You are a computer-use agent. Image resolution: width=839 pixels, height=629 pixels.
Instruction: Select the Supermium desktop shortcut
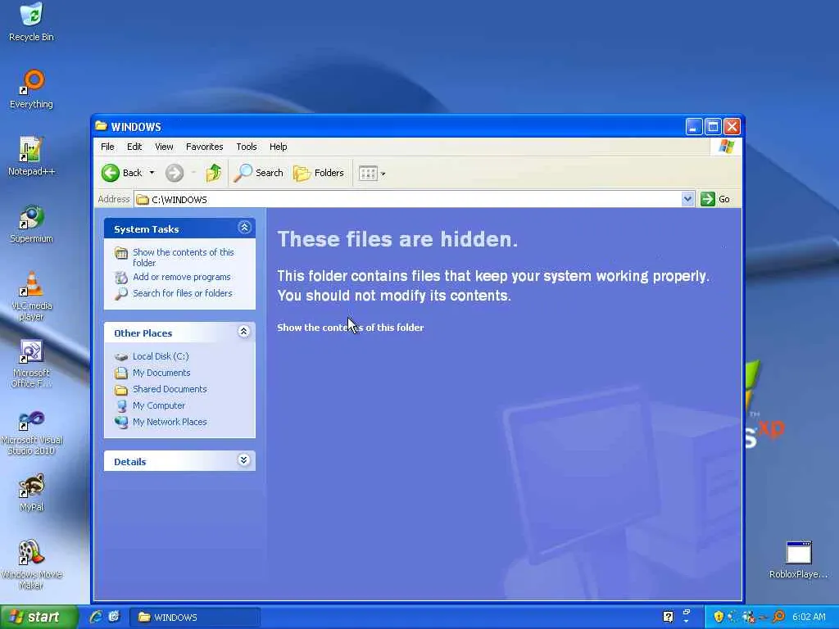pos(31,224)
